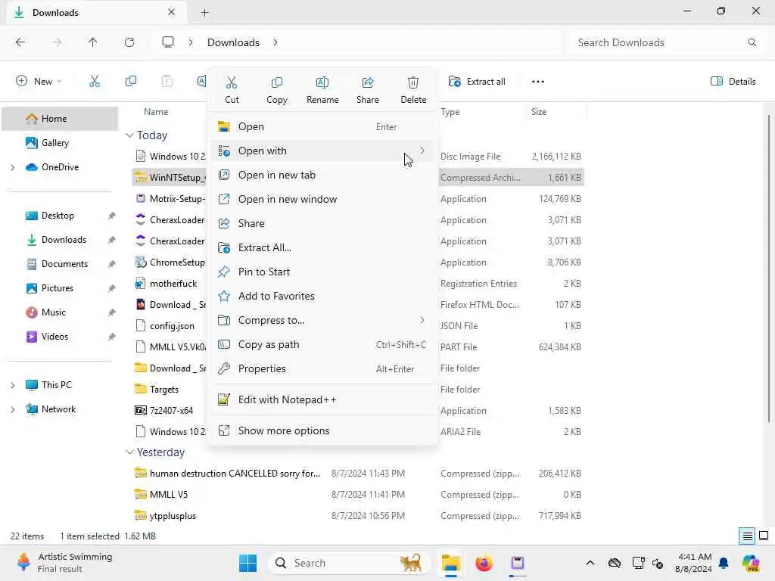
Task: Expand the Compress to... submenu
Action: pos(324,320)
